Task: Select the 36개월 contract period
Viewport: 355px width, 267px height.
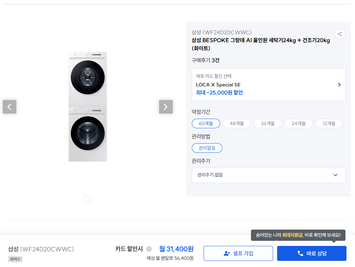Action: coord(268,123)
